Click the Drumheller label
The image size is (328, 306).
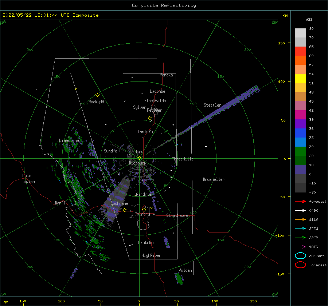(214, 179)
